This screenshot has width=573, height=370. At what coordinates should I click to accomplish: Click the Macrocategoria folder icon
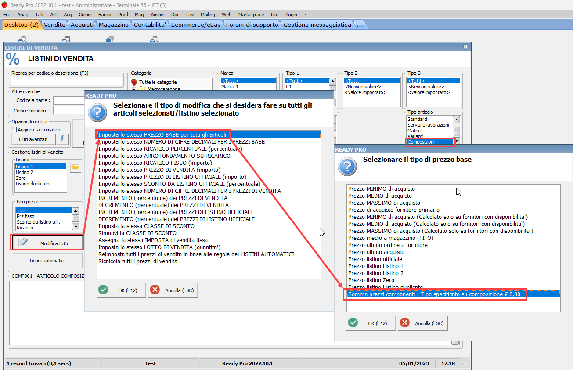pos(142,89)
